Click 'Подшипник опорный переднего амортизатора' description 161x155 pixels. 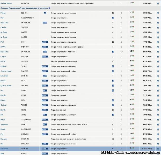pos(68,139)
